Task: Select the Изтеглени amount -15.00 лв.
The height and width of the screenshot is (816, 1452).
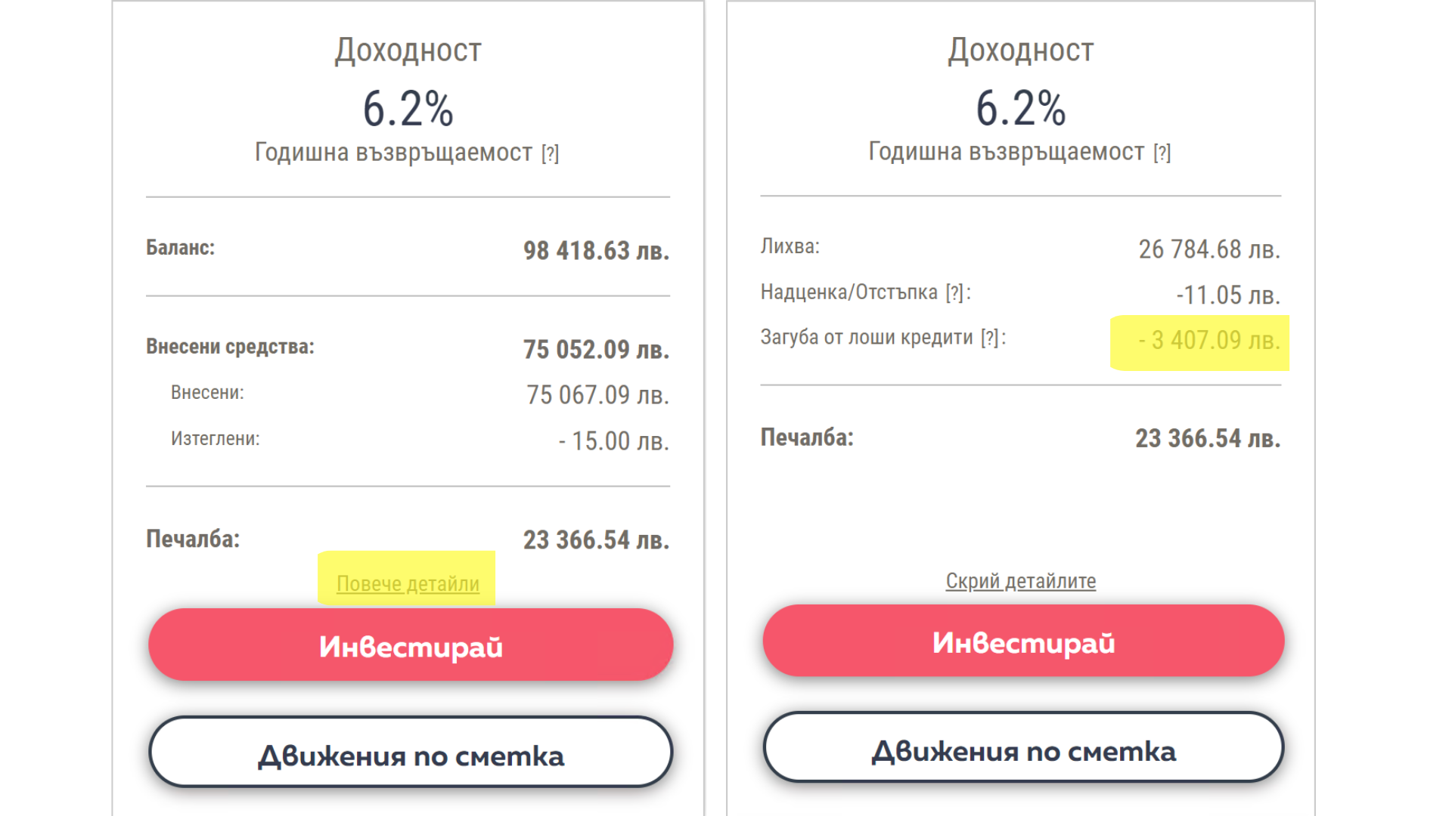Action: [x=614, y=440]
